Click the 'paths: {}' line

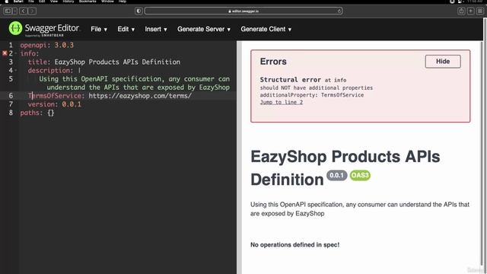pos(37,113)
